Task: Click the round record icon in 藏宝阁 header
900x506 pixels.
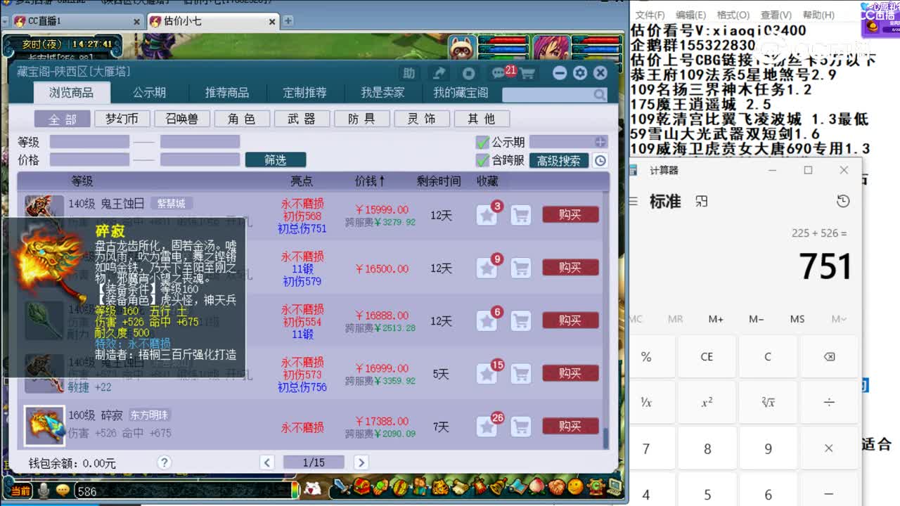Action: tap(469, 73)
